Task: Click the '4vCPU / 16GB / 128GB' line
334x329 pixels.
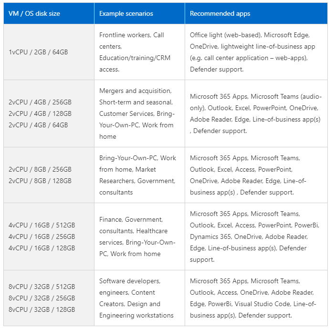Action: point(42,248)
